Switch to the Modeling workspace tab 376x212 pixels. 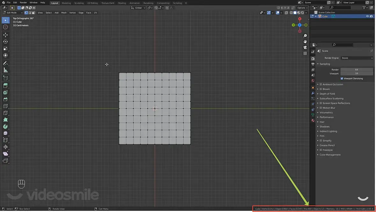[x=66, y=3]
